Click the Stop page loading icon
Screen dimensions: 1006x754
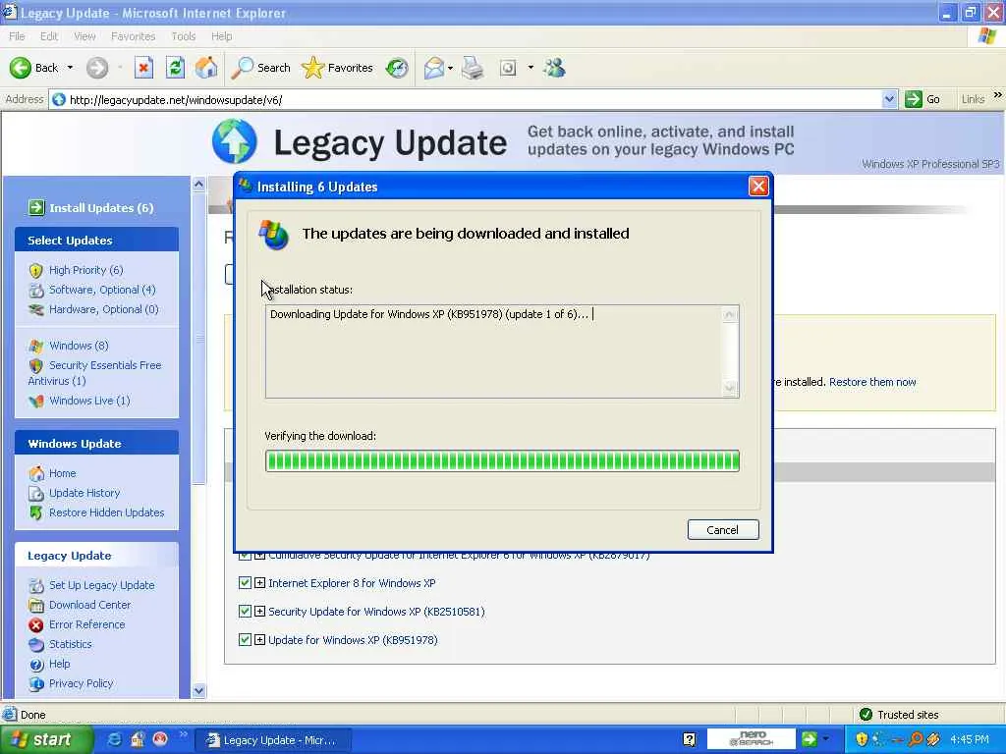click(143, 68)
